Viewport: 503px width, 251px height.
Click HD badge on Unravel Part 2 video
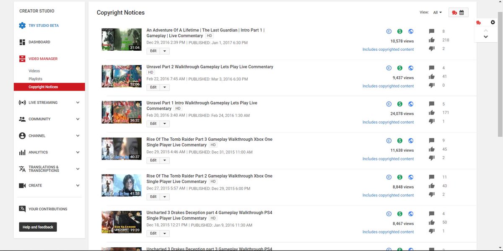click(x=151, y=72)
